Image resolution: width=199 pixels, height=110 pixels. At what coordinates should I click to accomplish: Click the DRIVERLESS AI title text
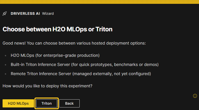point(25,13)
